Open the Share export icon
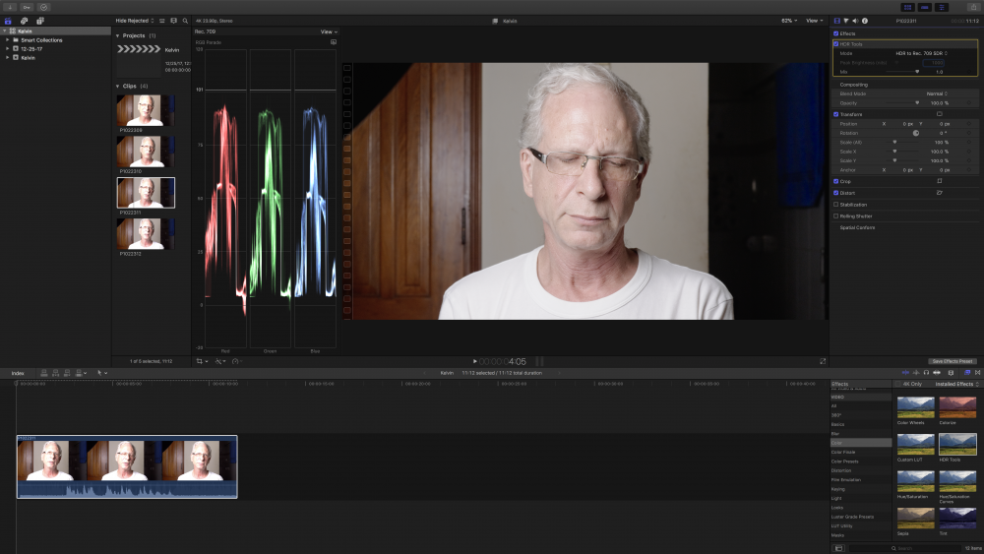Screen dimensions: 984x554 pos(968,7)
